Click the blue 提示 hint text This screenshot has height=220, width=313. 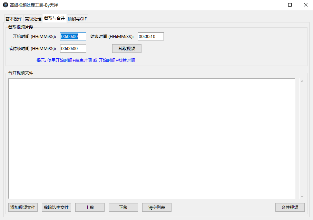click(x=86, y=60)
